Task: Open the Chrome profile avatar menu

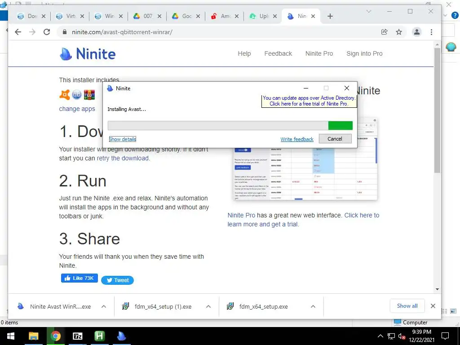Action: (x=416, y=32)
